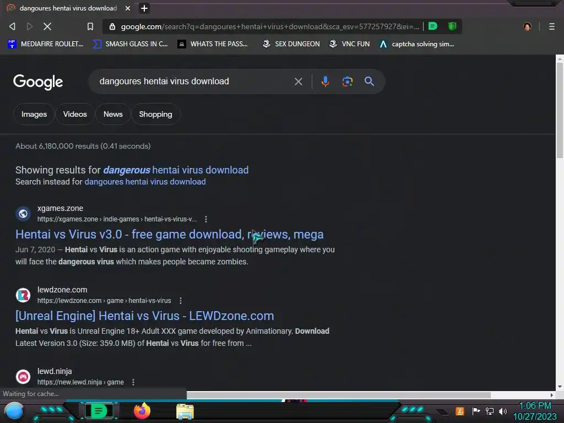This screenshot has width=564, height=423.
Task: Go back using the back arrow
Action: [12, 26]
